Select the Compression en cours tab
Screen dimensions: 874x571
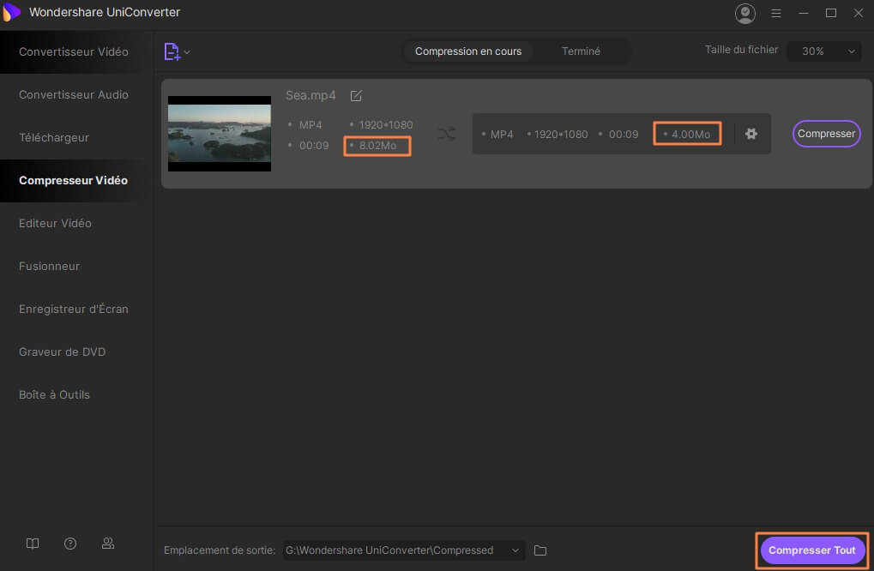pos(467,51)
